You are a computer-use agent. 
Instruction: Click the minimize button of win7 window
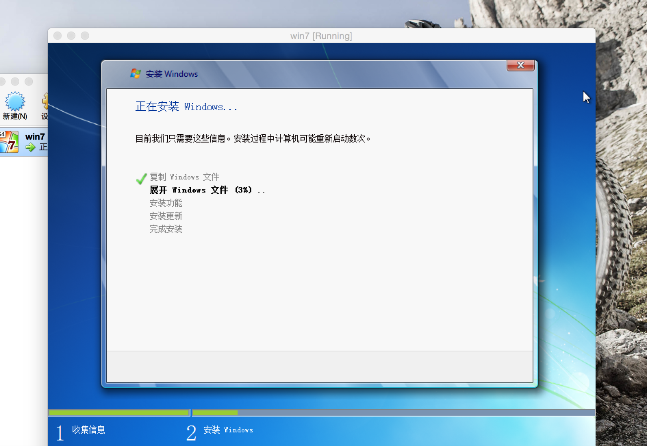(x=71, y=36)
